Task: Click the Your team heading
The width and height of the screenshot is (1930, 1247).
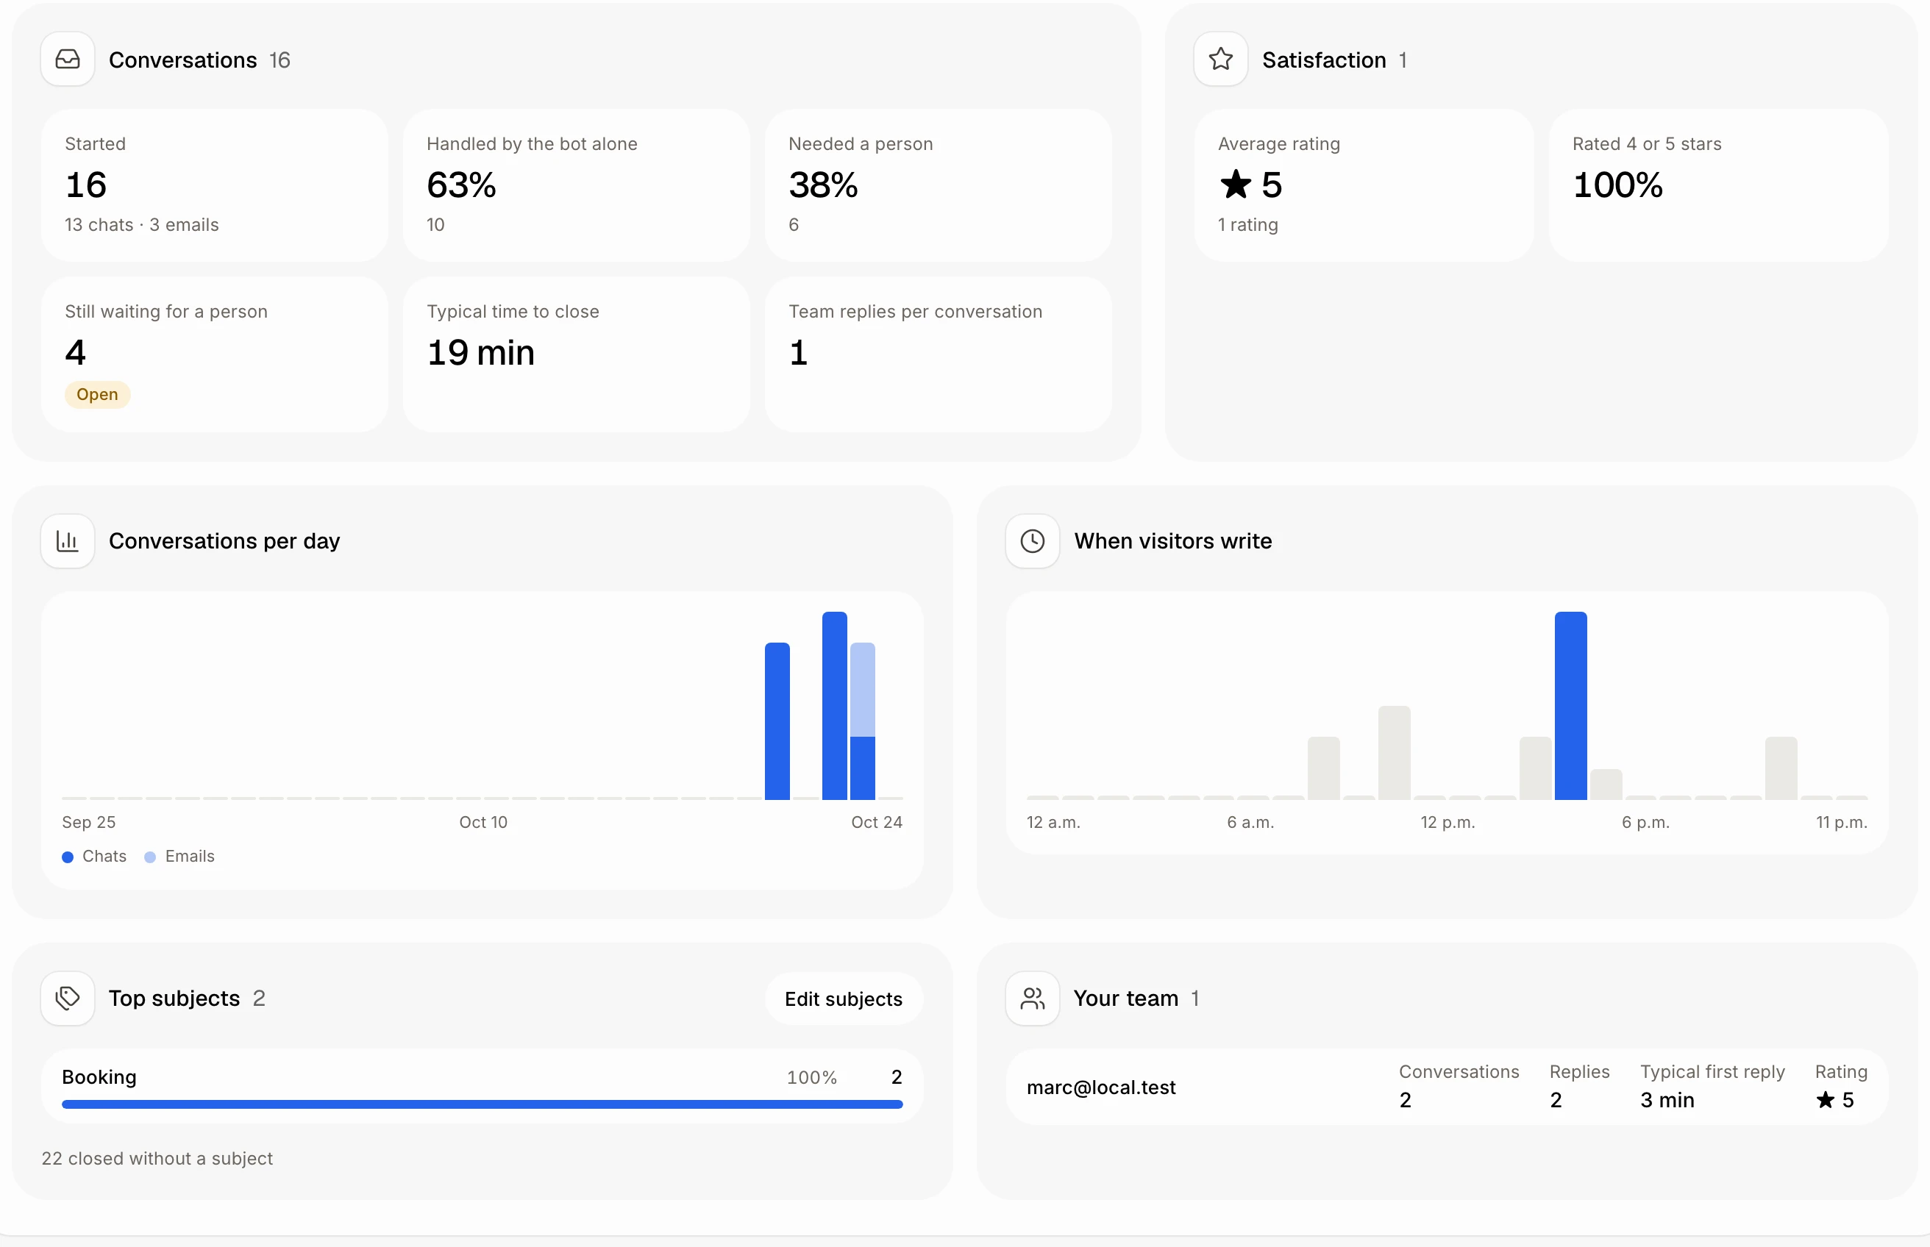Action: point(1126,998)
